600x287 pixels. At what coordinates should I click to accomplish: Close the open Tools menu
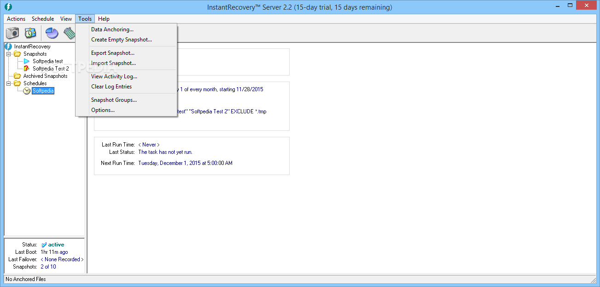(85, 19)
